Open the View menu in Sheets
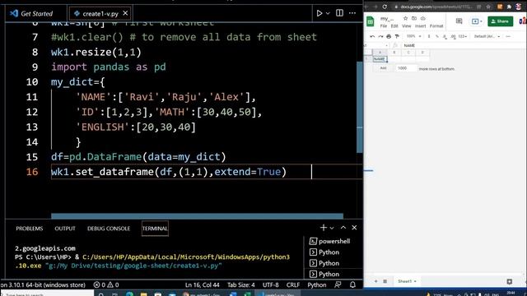527x296 pixels. [406, 25]
